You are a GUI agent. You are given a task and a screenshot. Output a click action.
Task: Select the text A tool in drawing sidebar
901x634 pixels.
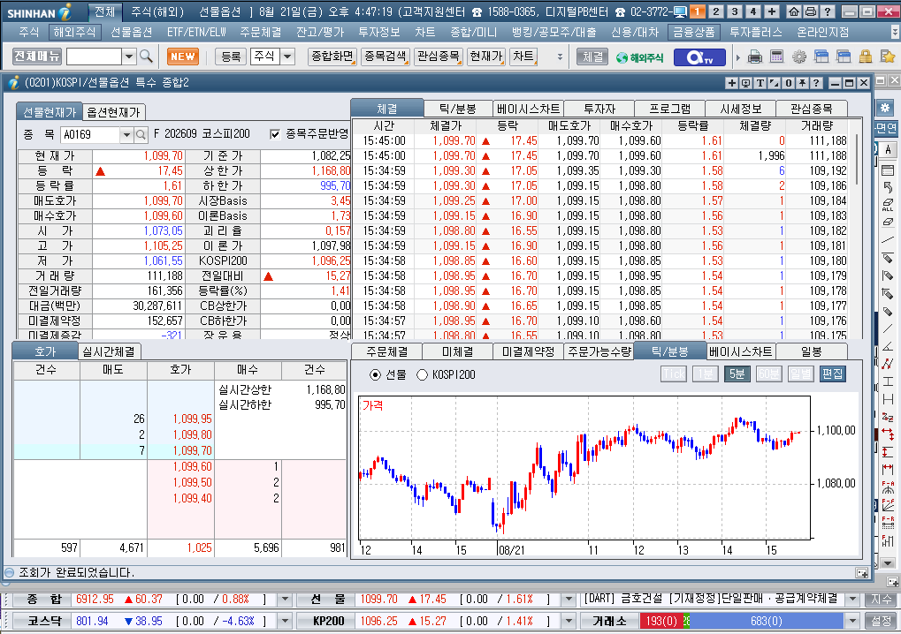tap(888, 150)
